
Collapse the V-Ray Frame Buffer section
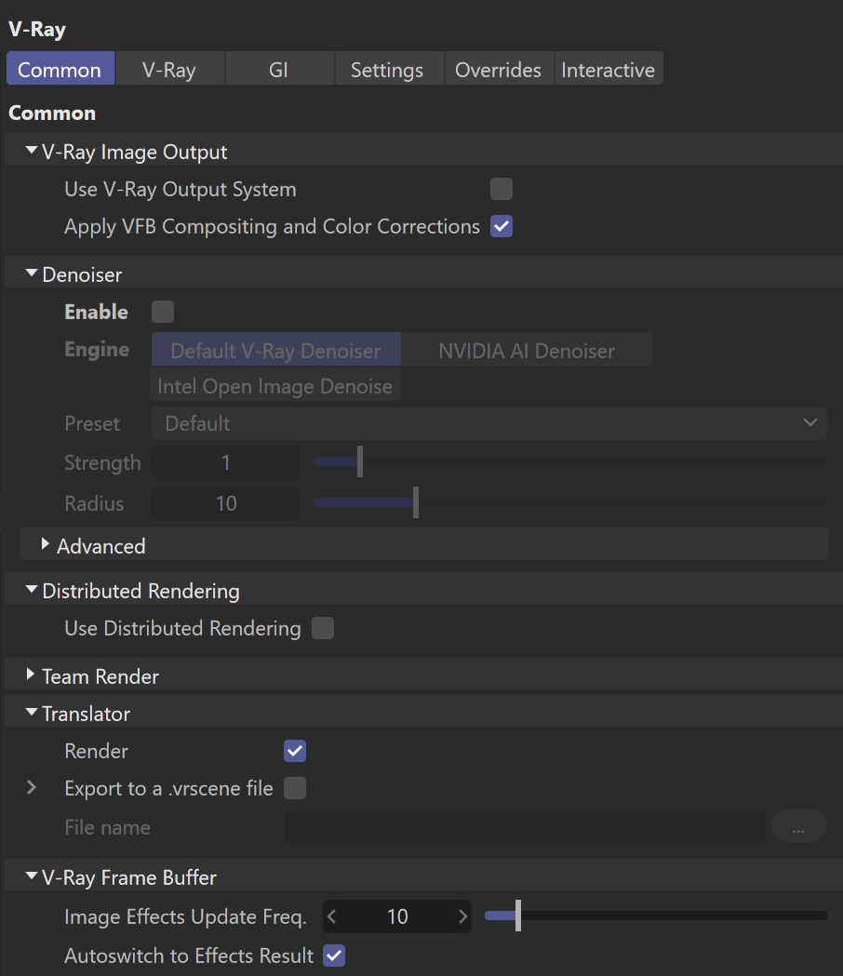pos(31,876)
